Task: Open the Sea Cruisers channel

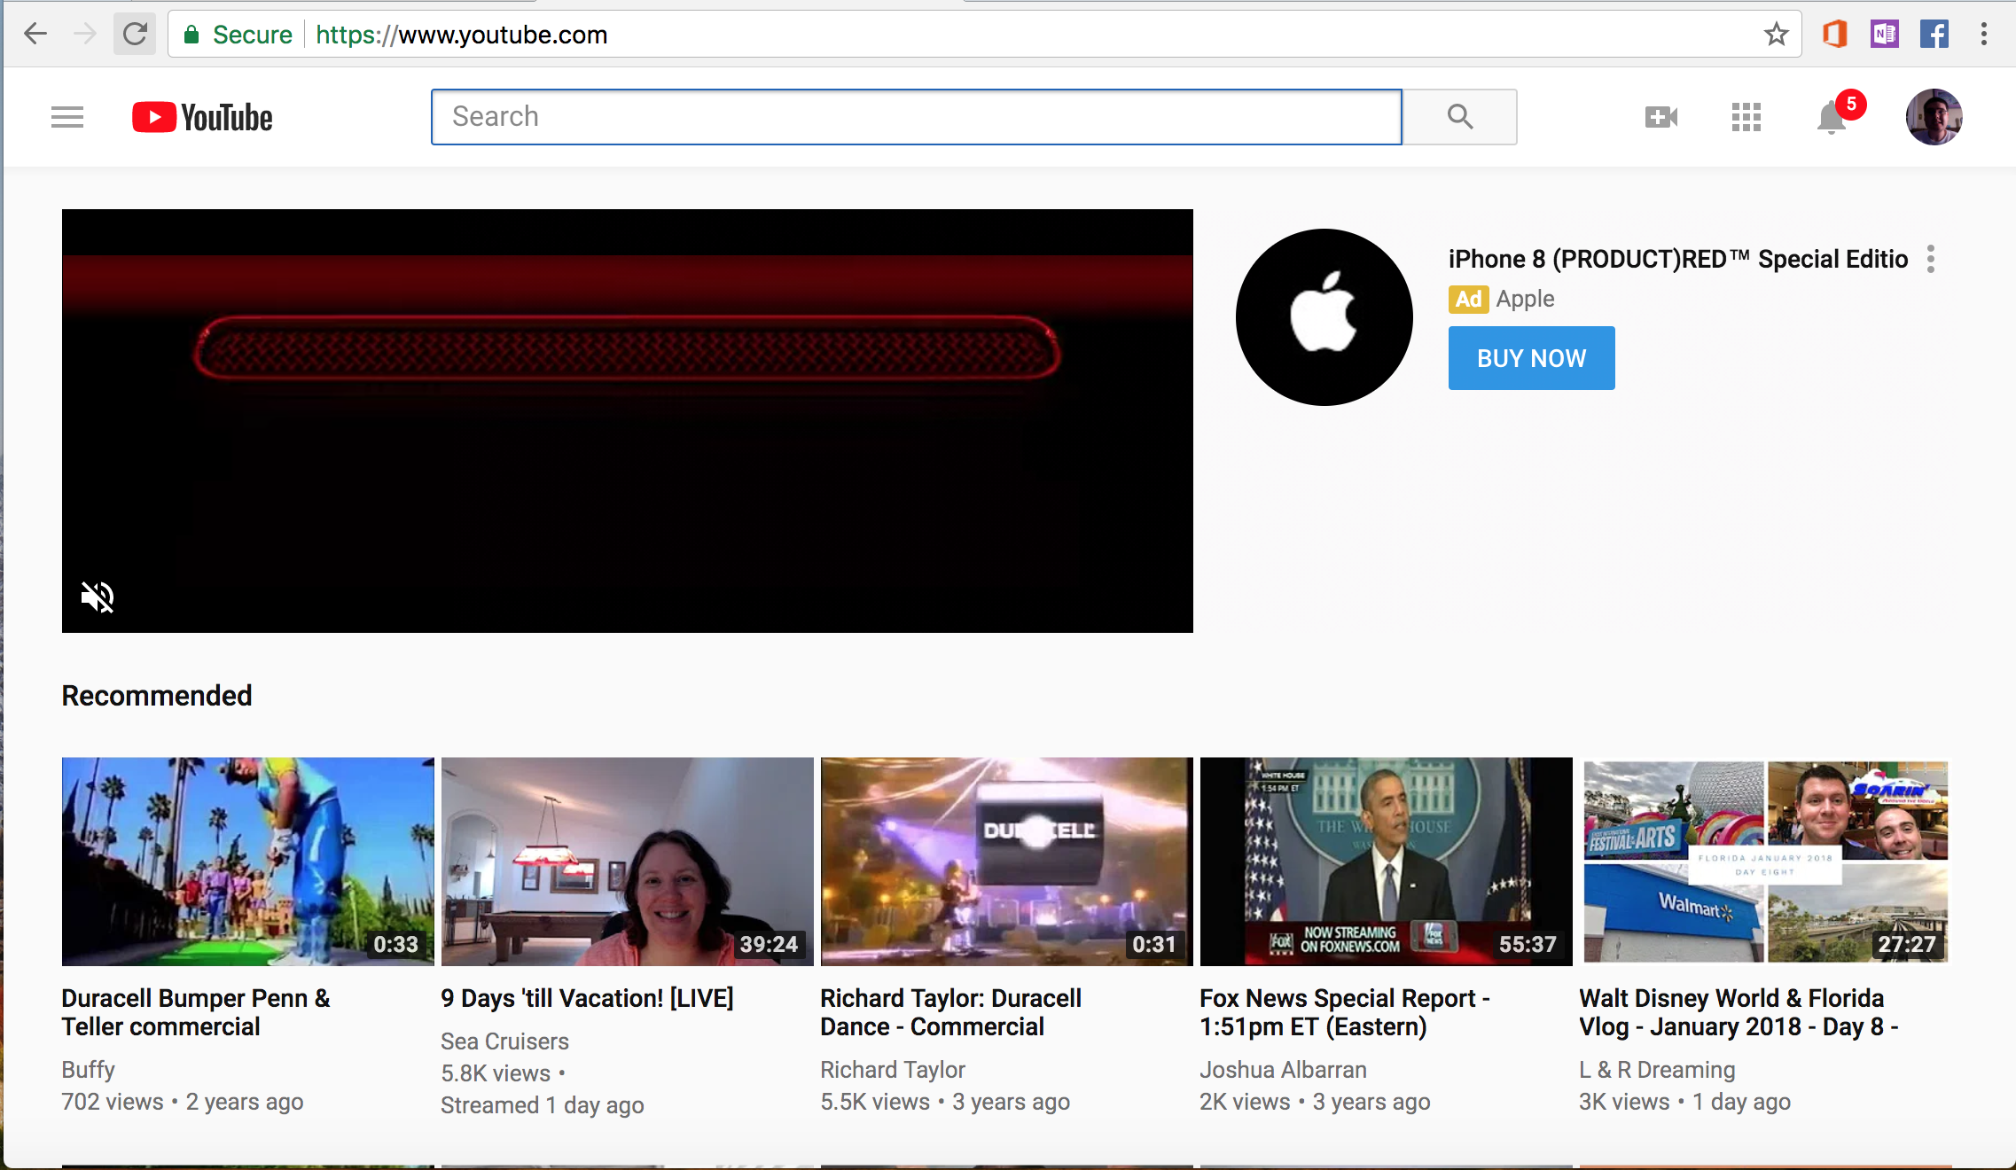Action: tap(504, 1041)
